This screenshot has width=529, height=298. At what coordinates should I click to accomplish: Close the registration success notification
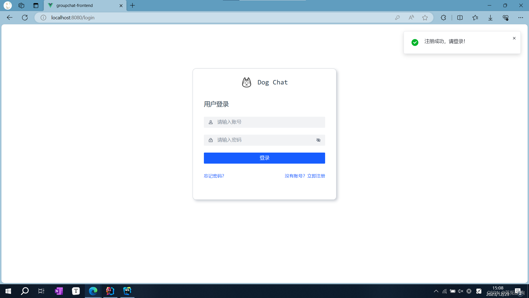(514, 38)
